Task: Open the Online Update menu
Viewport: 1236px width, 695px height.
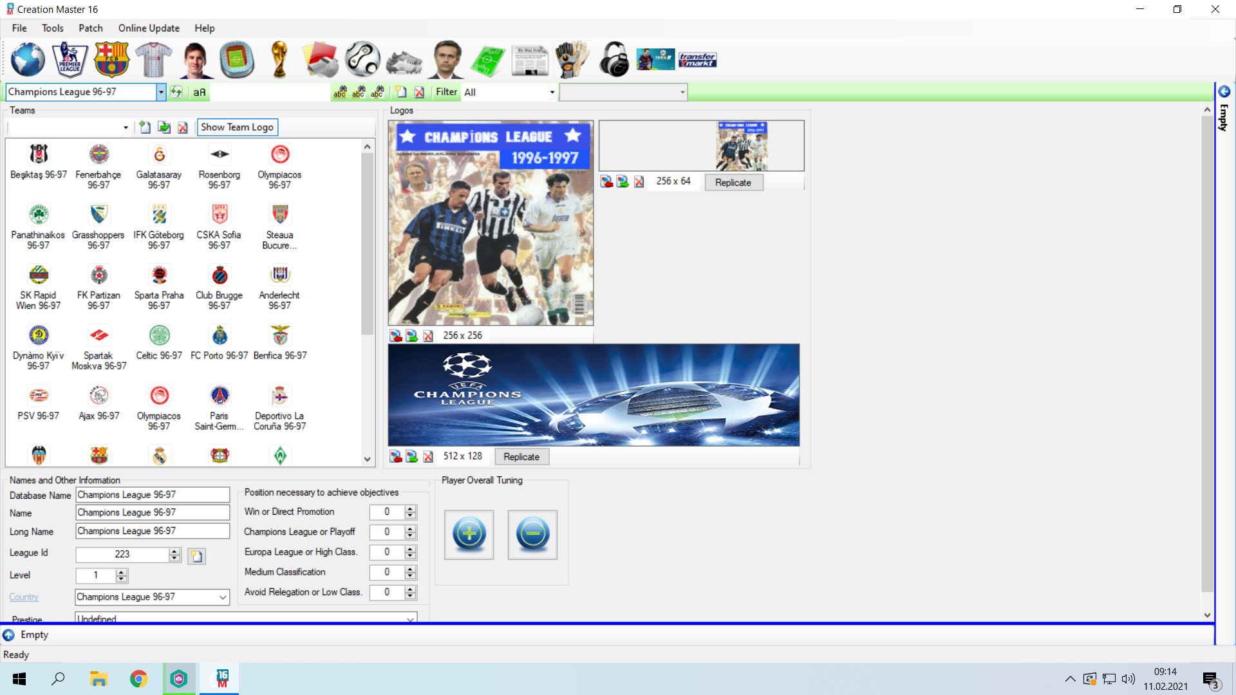Action: click(x=149, y=28)
